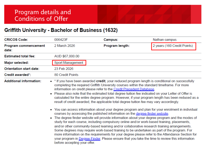Click the CRICOS Code label
The image size is (204, 148).
tap(16, 40)
